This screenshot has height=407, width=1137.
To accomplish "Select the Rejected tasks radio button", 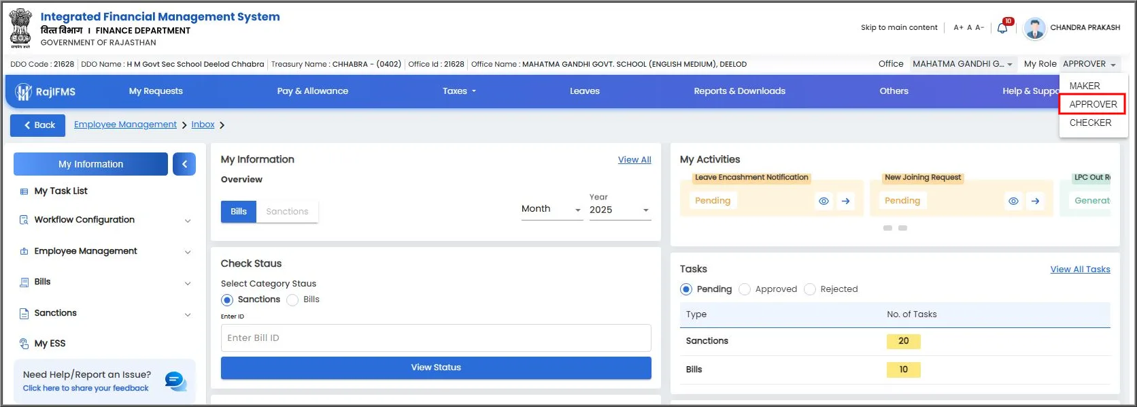I will pos(810,289).
